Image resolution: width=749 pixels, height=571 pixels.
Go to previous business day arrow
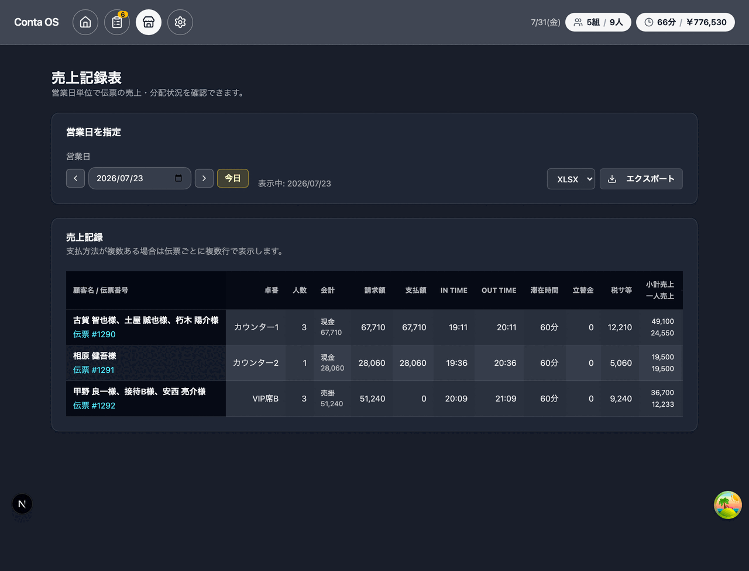(x=75, y=178)
